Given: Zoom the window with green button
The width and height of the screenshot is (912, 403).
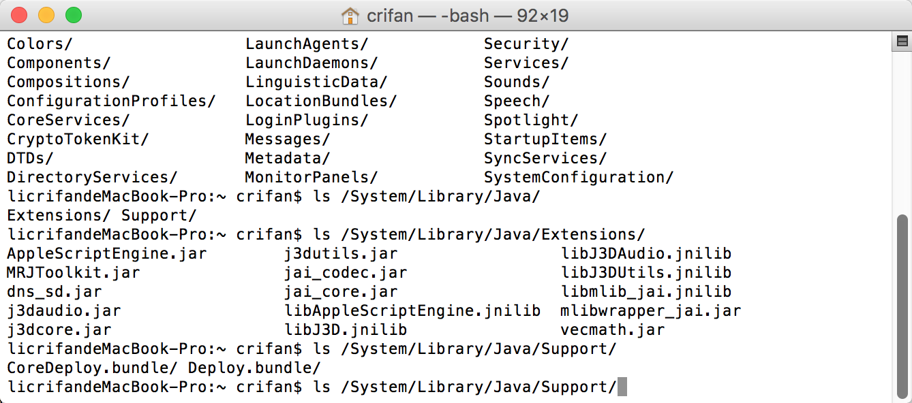Looking at the screenshot, I should (73, 15).
